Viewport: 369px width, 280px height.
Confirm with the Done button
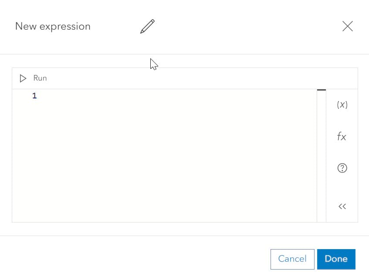point(336,259)
